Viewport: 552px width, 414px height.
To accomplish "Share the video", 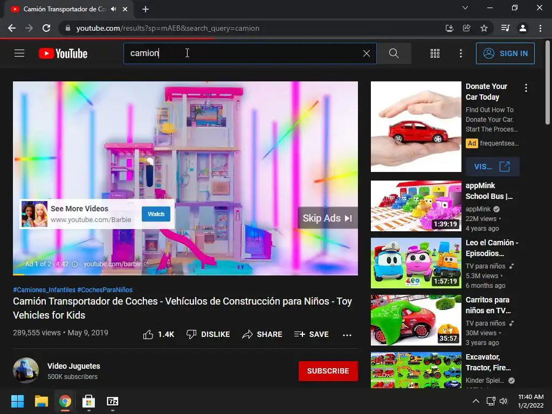I will [x=263, y=334].
